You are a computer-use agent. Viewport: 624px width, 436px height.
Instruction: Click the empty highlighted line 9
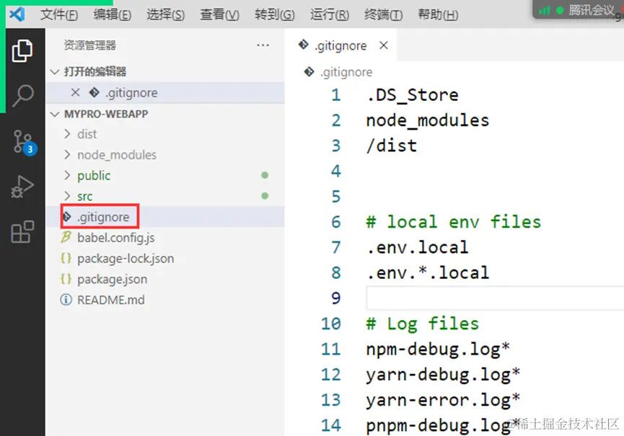pyautogui.click(x=495, y=298)
